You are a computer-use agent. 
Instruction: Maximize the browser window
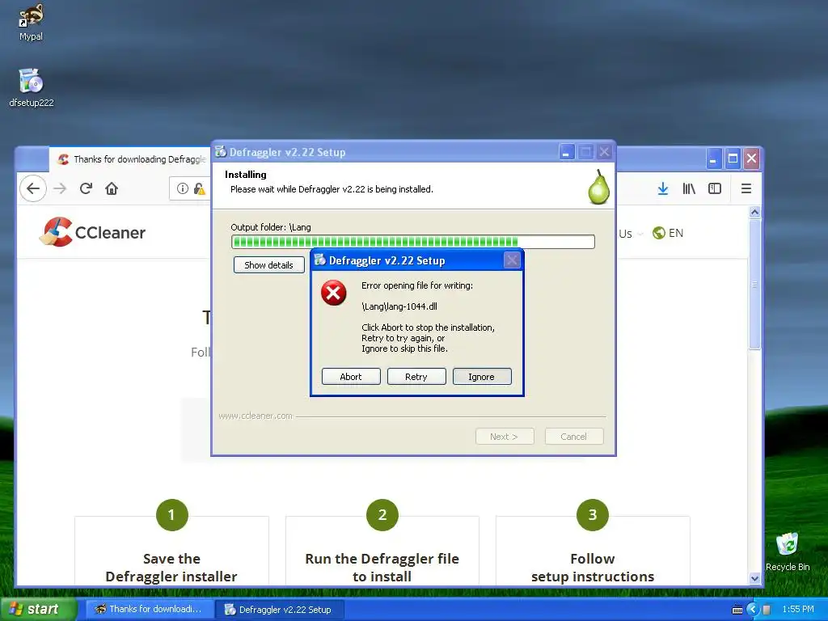(733, 158)
